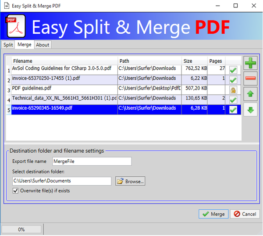Click the destination folder path field
The width and height of the screenshot is (263, 236).
coord(62,181)
